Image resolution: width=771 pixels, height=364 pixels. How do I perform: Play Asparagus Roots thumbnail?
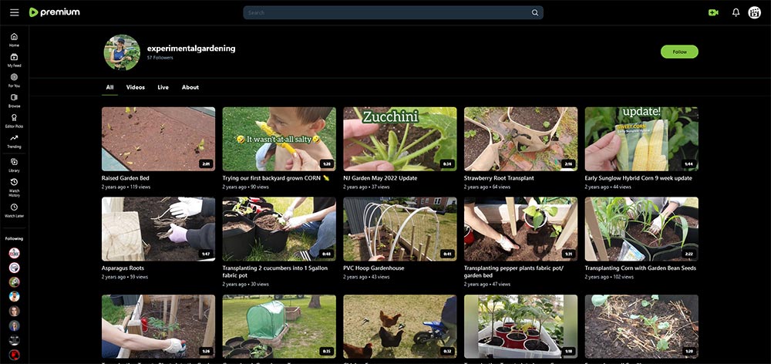tap(158, 229)
